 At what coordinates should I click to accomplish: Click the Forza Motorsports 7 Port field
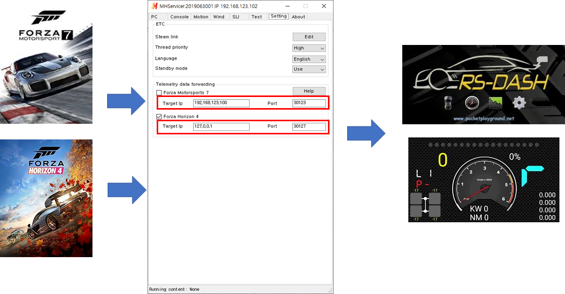309,103
